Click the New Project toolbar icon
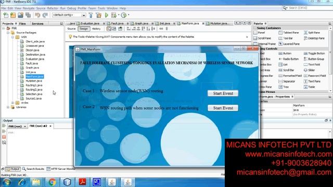Image resolution: width=333 pixels, height=187 pixels. (x=13, y=15)
